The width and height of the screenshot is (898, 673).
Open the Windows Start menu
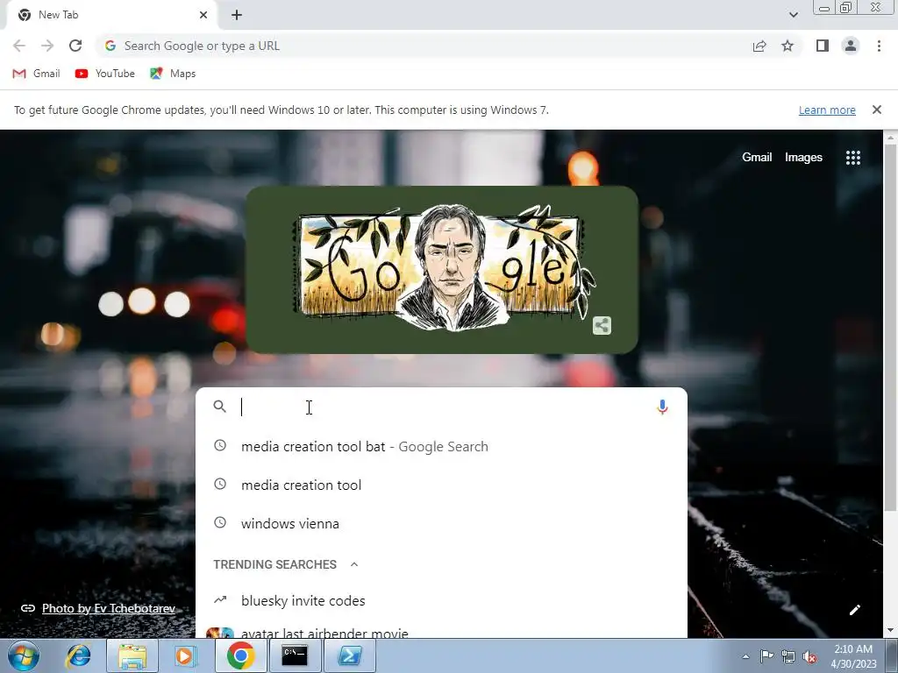[24, 656]
